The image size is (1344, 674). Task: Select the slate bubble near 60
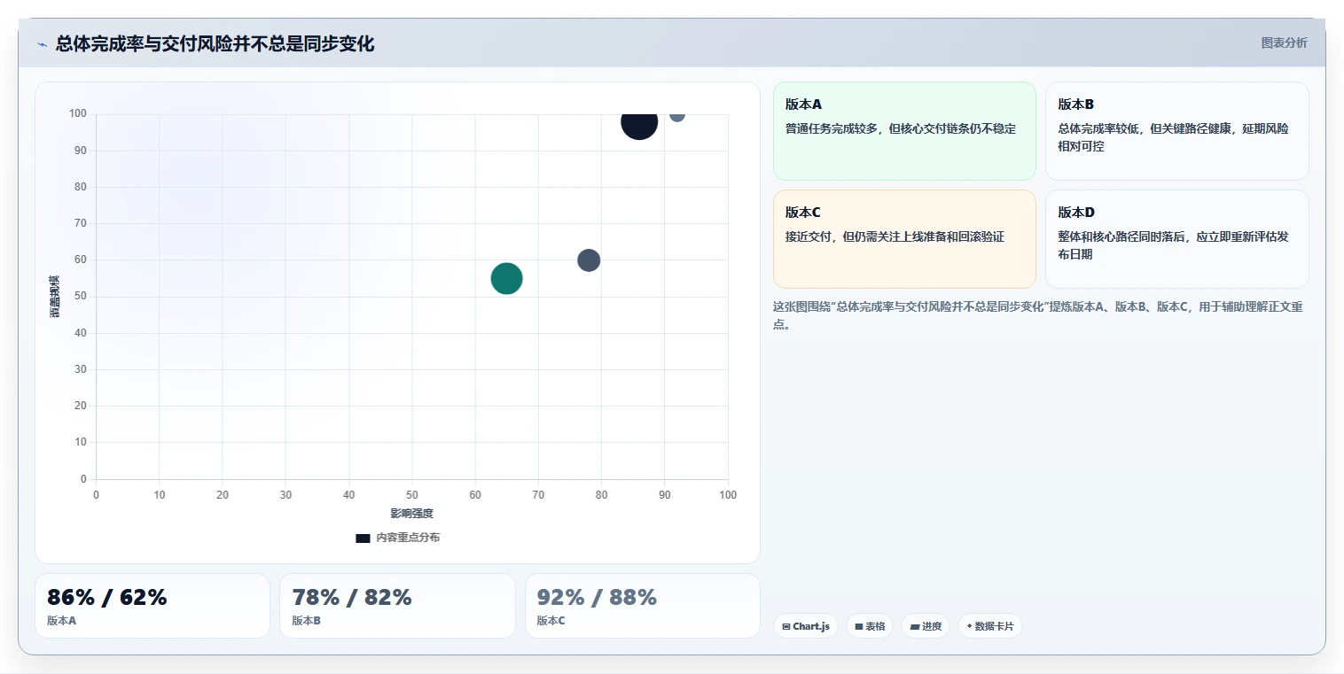589,260
